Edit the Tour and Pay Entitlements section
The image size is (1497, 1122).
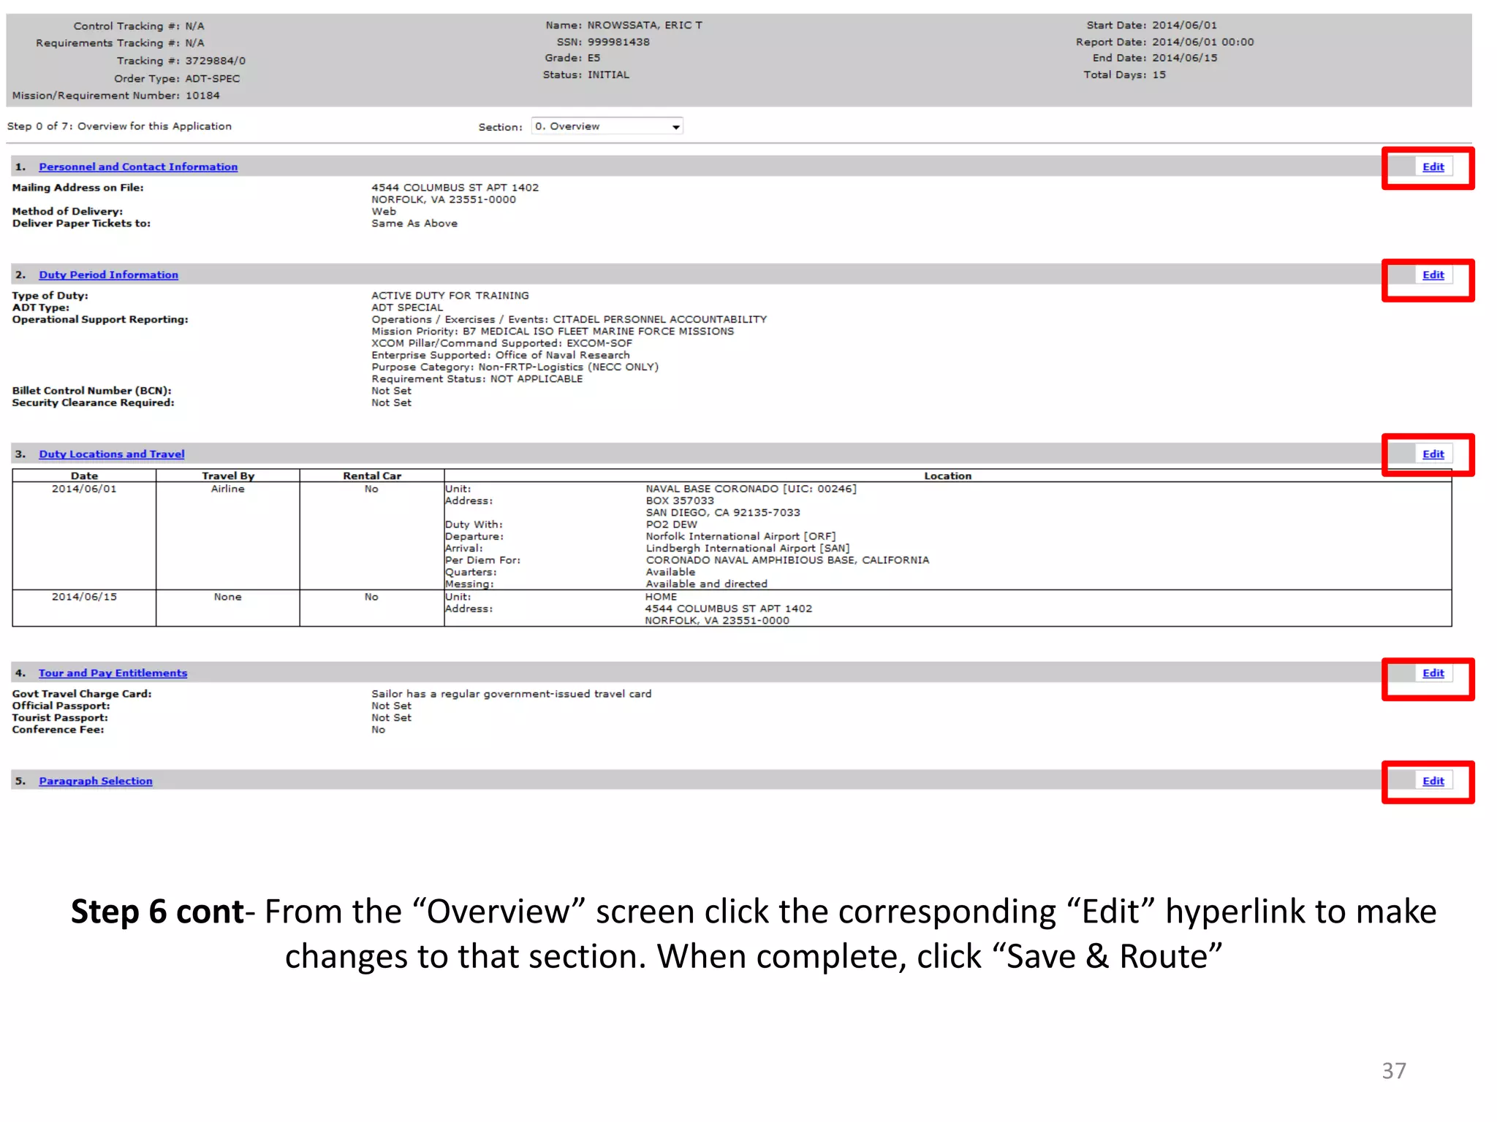click(1433, 673)
